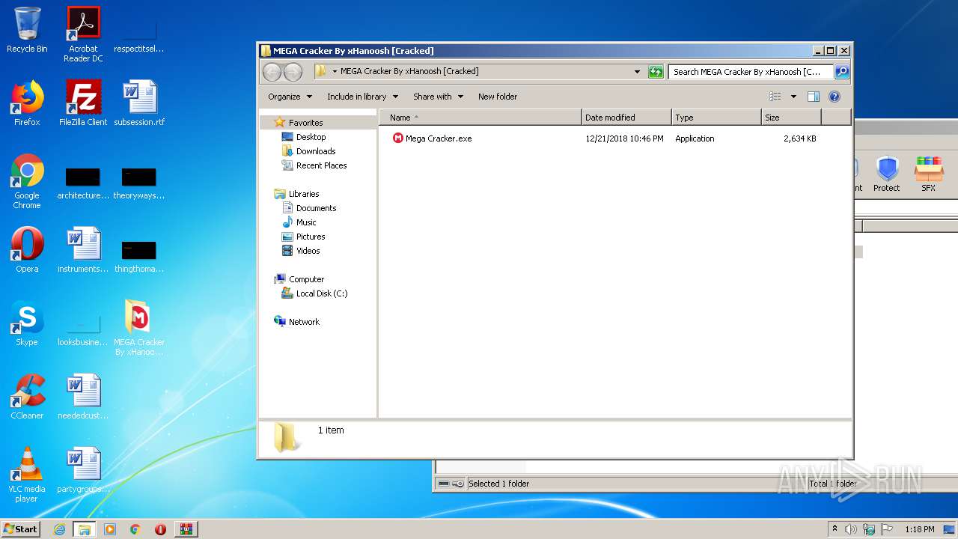Open Pictures library in navigation pane
Viewport: 958px width, 539px height.
coord(311,237)
